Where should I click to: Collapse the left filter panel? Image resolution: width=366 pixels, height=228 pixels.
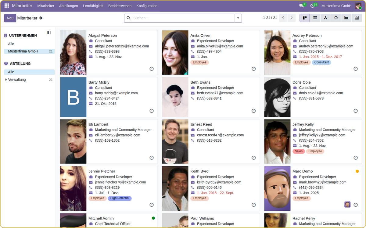pos(49,32)
